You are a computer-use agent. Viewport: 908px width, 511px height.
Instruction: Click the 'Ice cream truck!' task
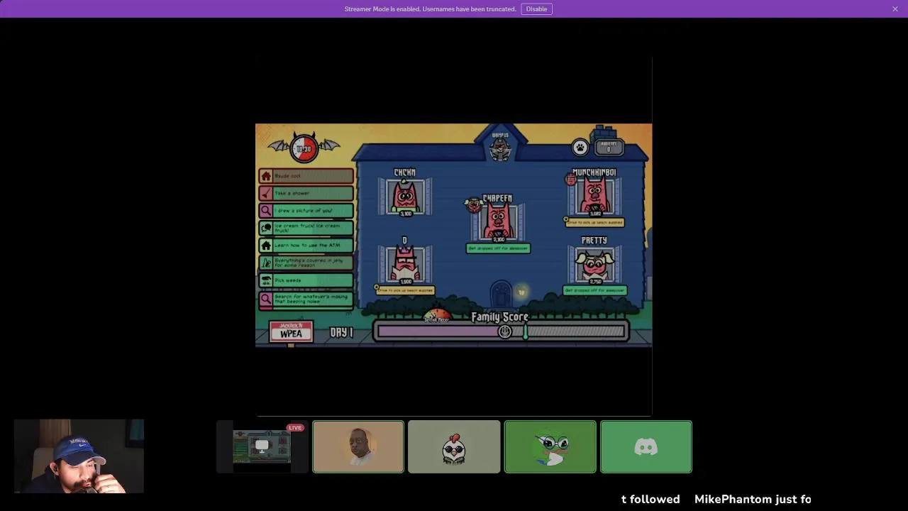click(306, 228)
